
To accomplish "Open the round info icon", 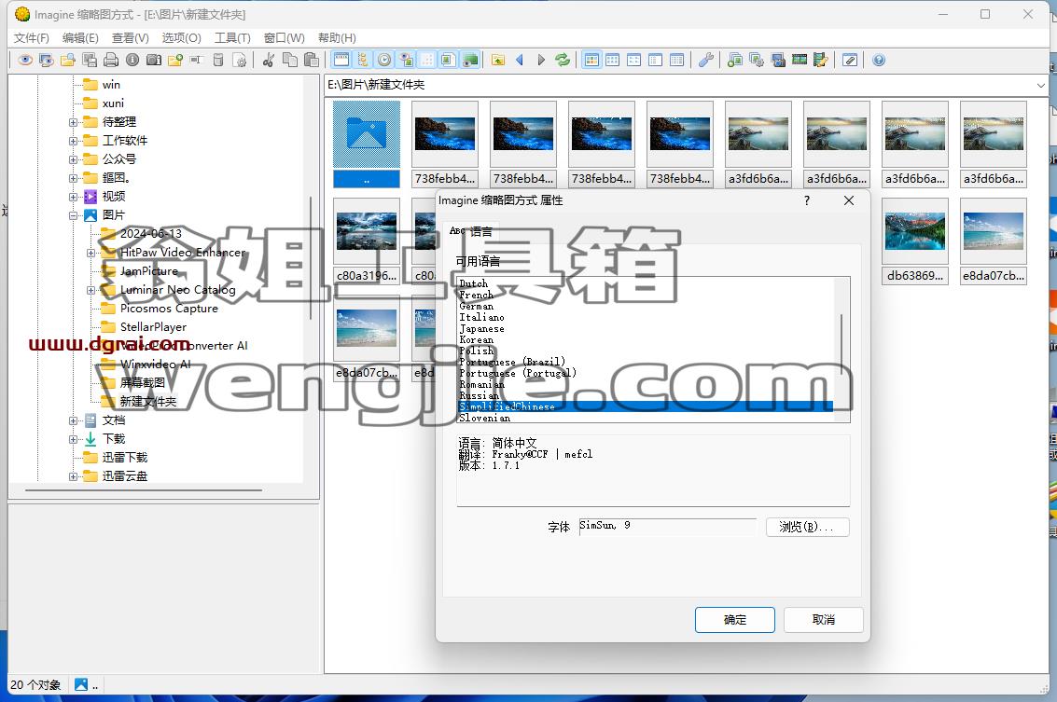I will coord(132,60).
